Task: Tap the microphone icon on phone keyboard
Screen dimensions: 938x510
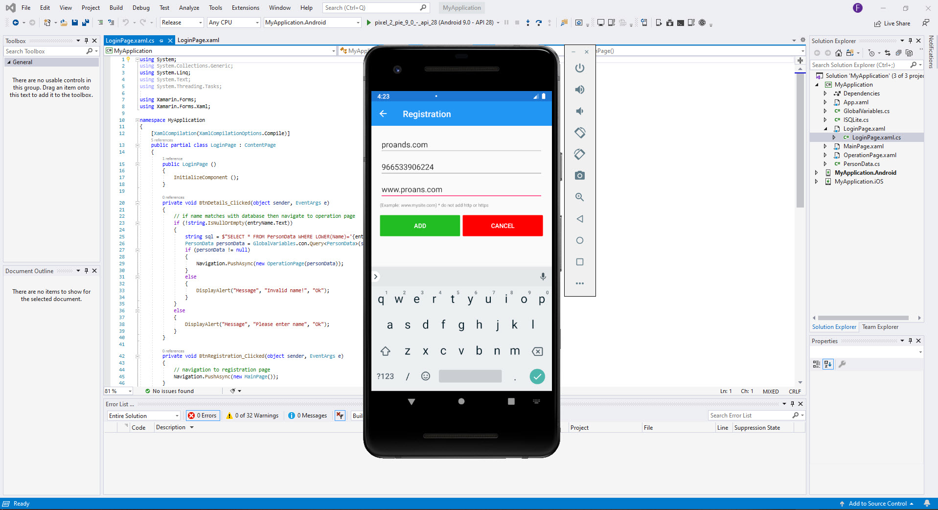Action: 543,277
